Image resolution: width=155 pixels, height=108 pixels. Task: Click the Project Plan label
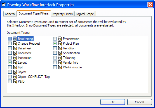tap(71, 44)
